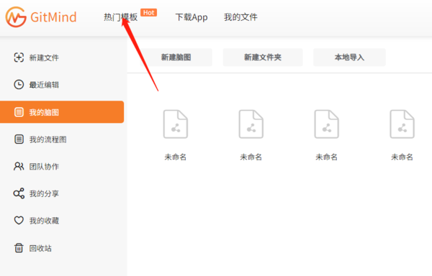Click the fourth file's 未命名 label
432x276 pixels.
[x=402, y=157]
